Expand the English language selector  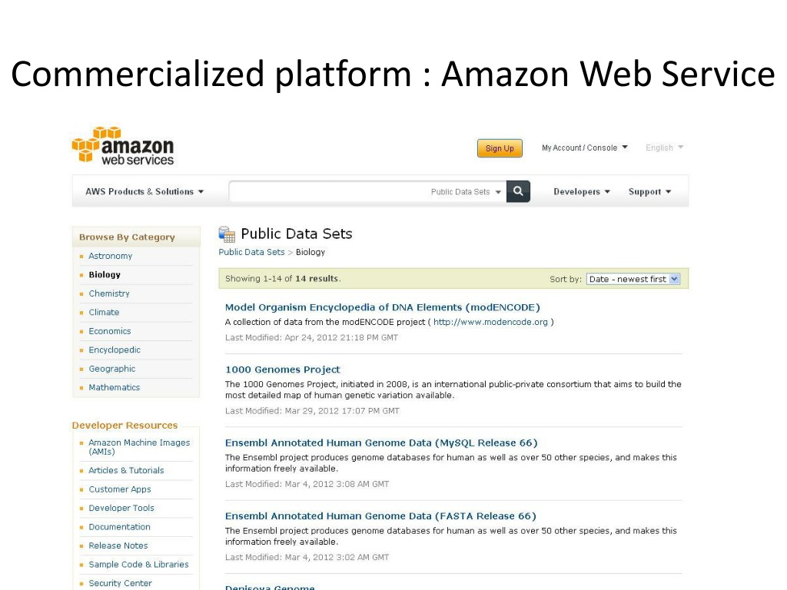click(x=665, y=147)
